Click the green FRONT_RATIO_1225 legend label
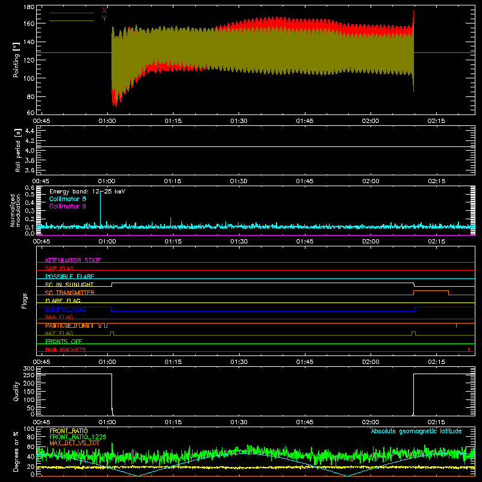This screenshot has height=482, width=482. pos(78,437)
